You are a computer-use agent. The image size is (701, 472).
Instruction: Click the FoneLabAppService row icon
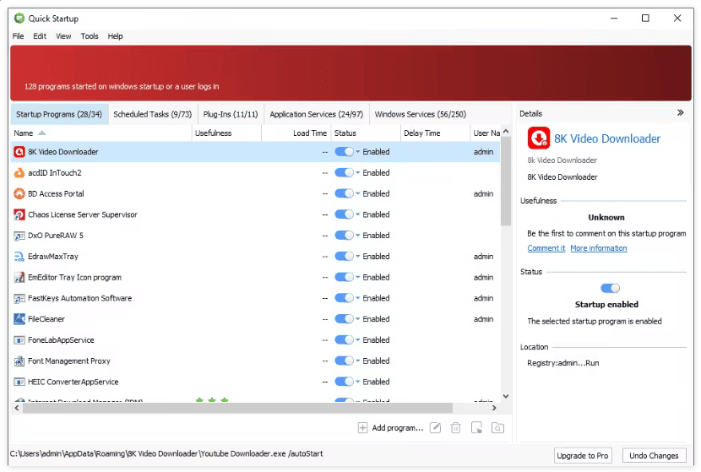coord(19,340)
